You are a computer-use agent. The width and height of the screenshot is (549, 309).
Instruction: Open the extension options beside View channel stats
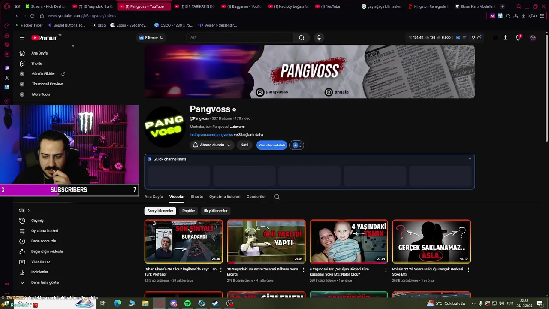(296, 145)
